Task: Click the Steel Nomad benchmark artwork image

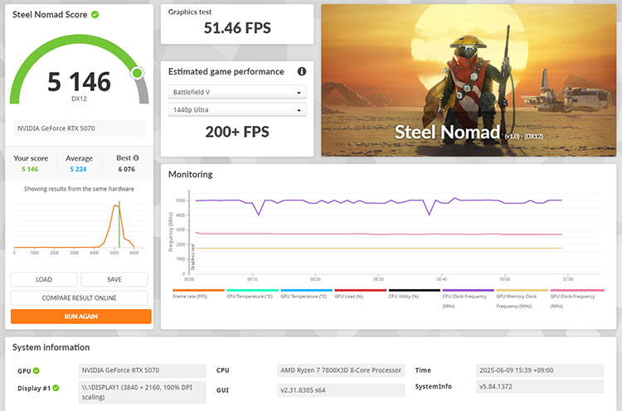Action: (x=469, y=80)
